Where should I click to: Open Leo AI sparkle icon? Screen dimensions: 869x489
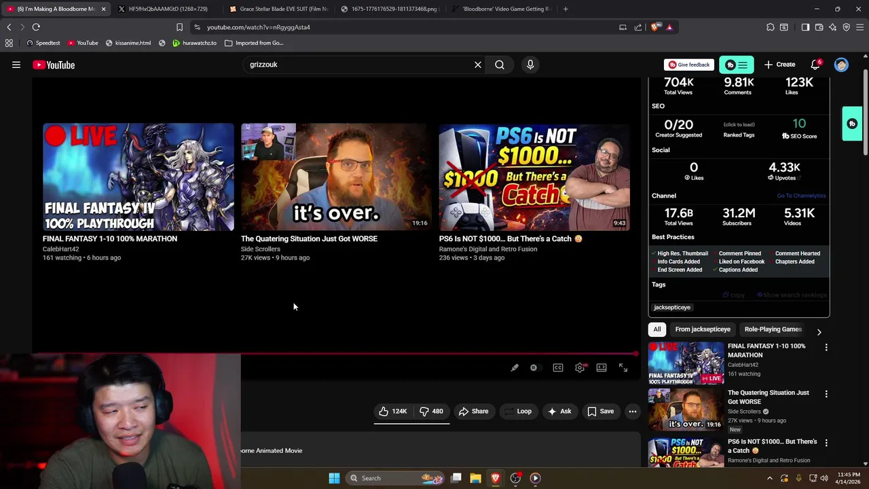click(832, 27)
